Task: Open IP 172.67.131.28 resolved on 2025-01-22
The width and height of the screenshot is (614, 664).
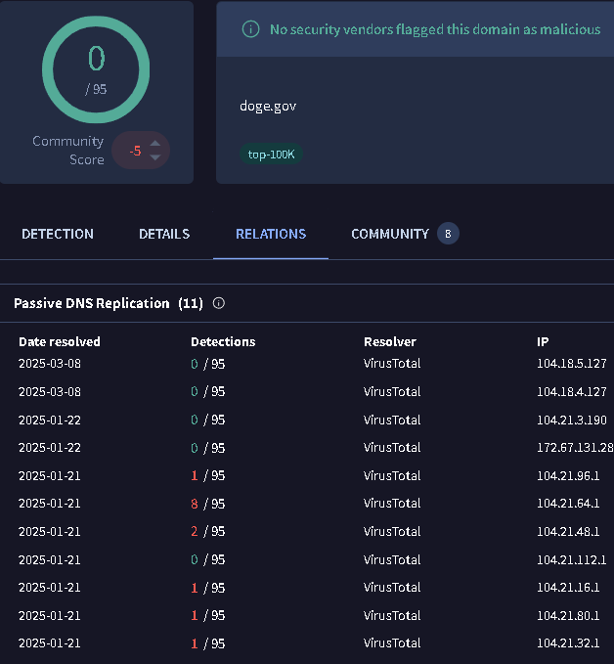Action: point(575,448)
